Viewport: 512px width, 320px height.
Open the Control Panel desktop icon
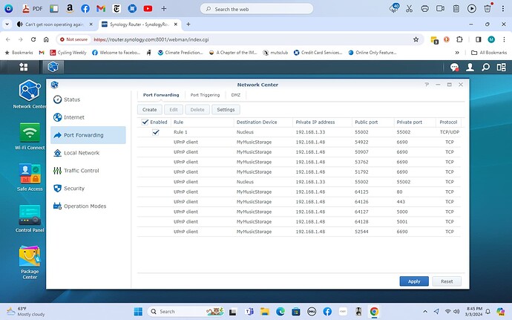point(30,218)
